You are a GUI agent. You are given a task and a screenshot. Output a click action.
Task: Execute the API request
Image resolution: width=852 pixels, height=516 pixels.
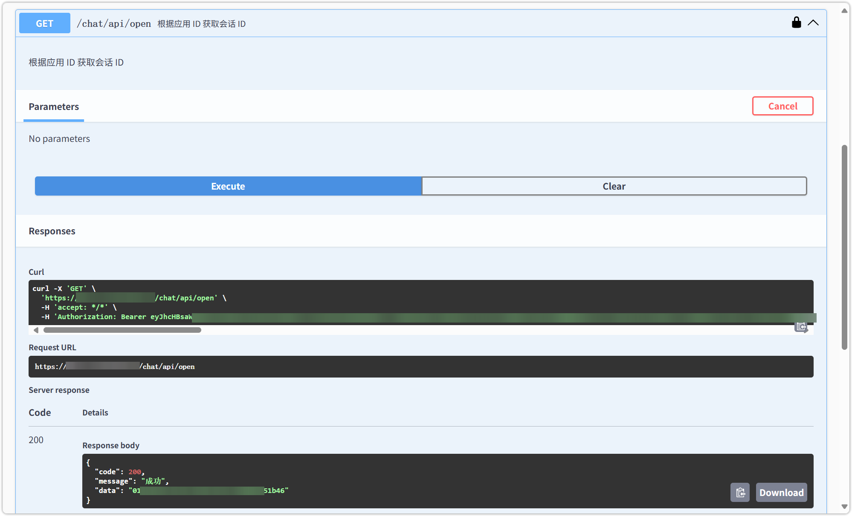pos(228,186)
